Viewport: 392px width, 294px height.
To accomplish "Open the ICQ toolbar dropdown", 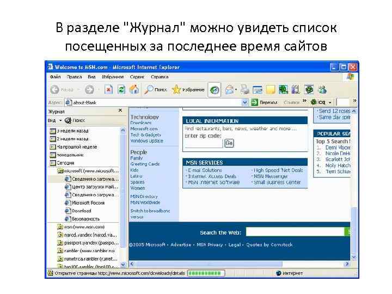I will (330, 102).
